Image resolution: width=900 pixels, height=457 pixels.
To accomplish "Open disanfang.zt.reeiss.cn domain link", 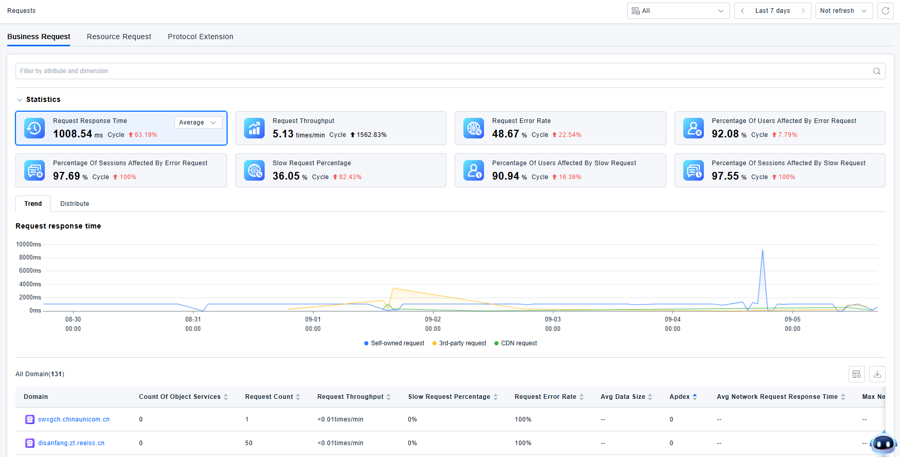I will tap(71, 443).
